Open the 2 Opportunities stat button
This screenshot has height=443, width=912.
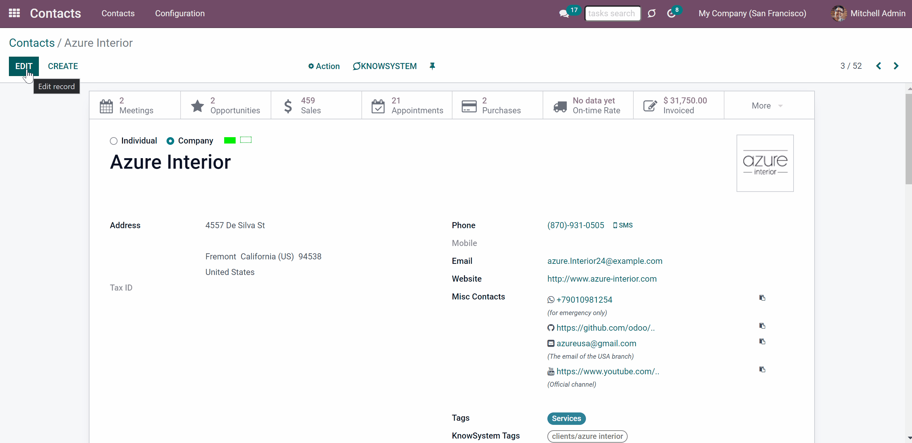(x=225, y=106)
